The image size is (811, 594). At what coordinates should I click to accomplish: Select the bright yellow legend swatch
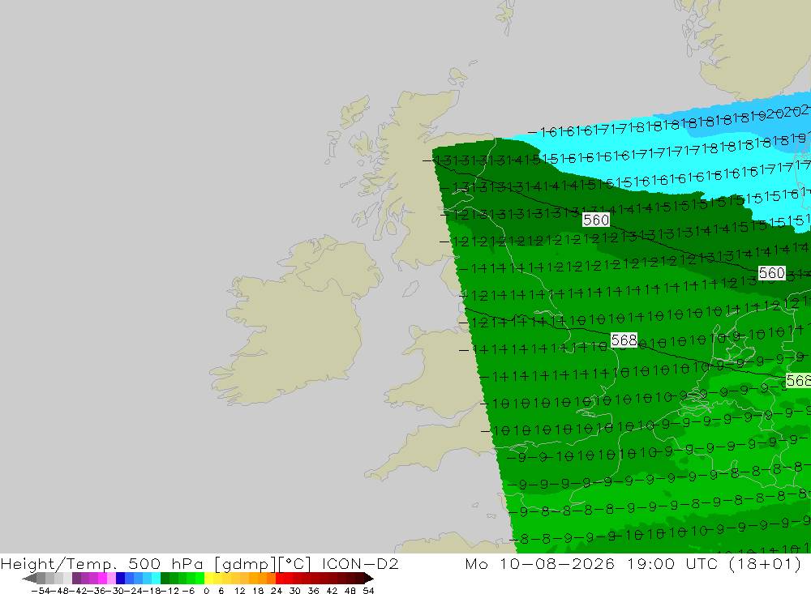tap(209, 579)
